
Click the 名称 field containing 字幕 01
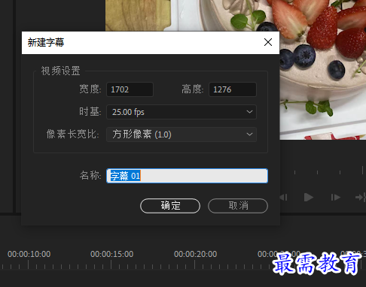(x=187, y=176)
